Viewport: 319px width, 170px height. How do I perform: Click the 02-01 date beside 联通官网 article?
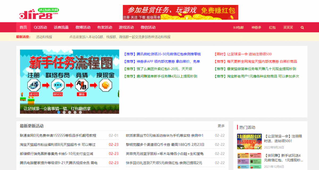[x=114, y=135]
